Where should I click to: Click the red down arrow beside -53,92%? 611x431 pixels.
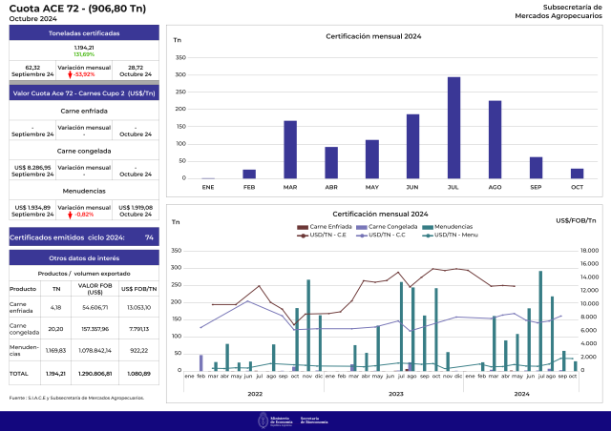tap(70, 74)
